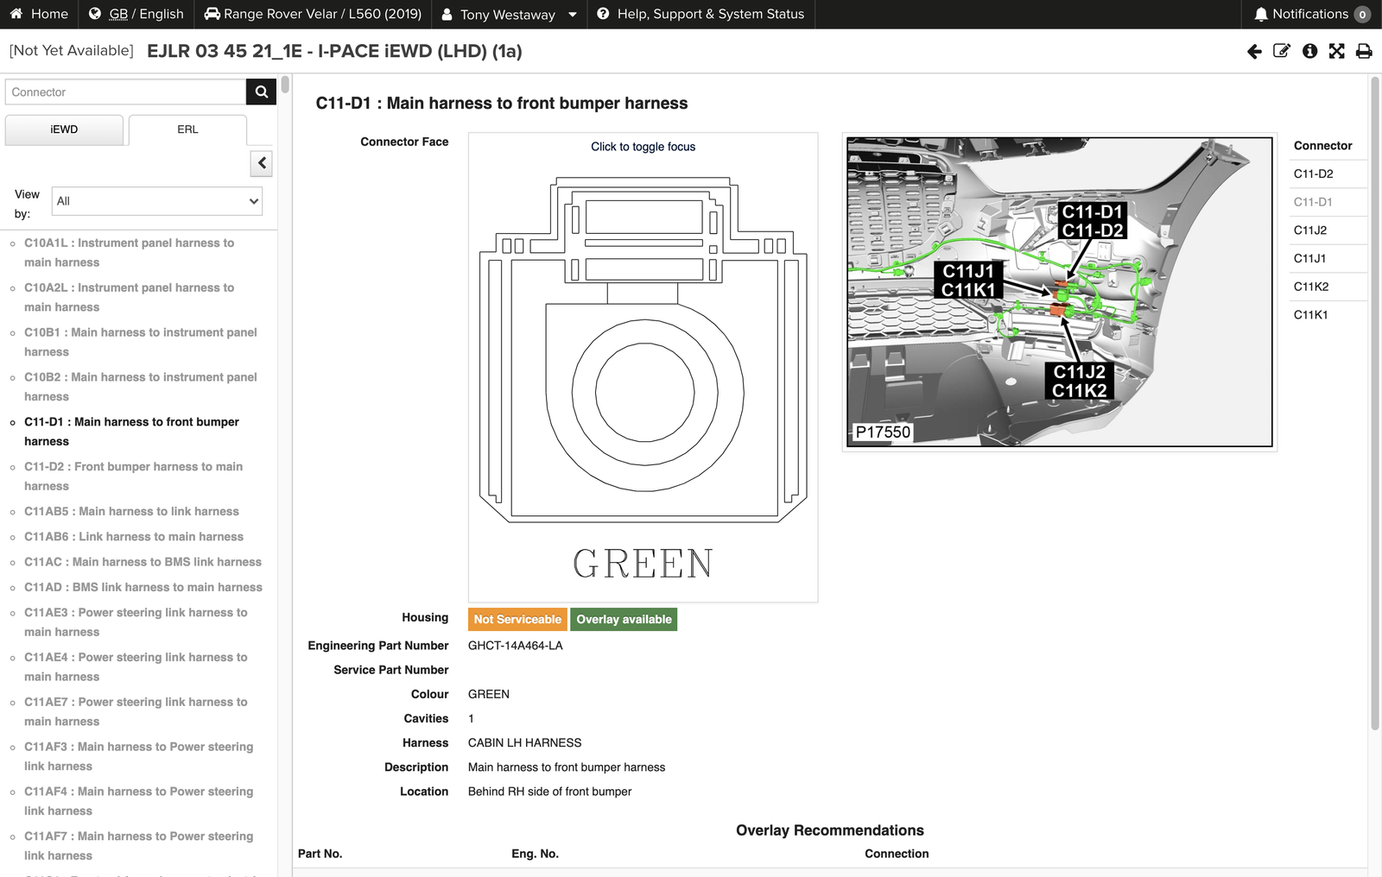Click the back arrow icon

pos(1254,52)
